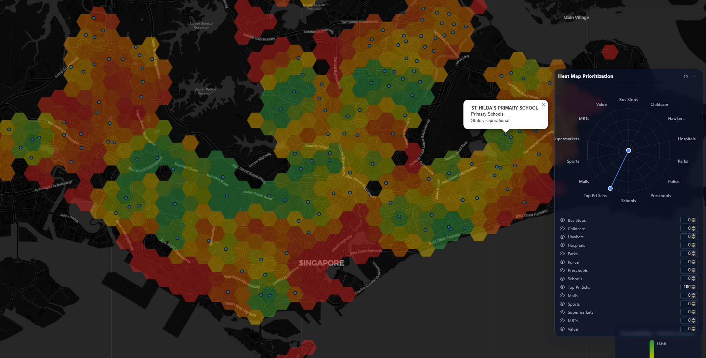Hide the Malls layer with eye icon
This screenshot has width=706, height=358.
pos(562,295)
